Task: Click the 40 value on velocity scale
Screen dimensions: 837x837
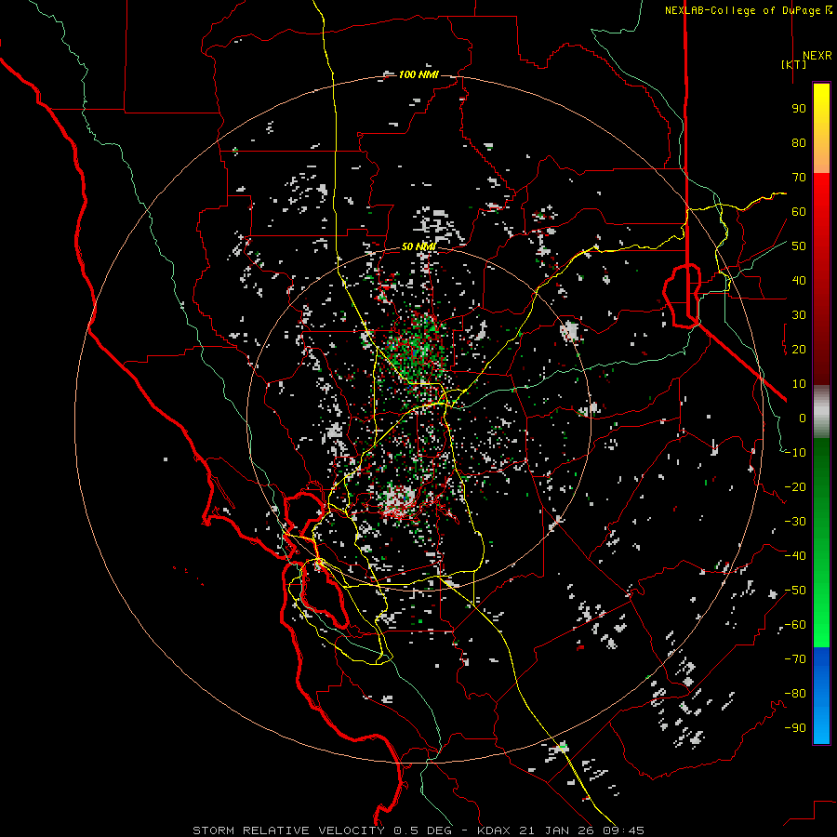Action: pos(799,281)
